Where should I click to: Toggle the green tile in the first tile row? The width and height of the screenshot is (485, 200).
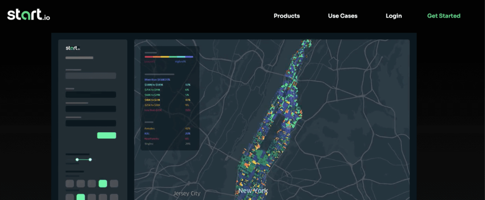pyautogui.click(x=103, y=183)
